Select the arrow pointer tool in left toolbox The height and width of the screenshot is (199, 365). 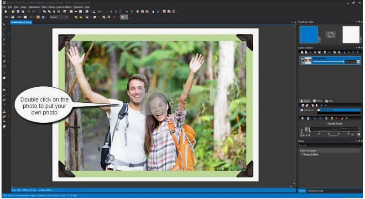(4, 24)
